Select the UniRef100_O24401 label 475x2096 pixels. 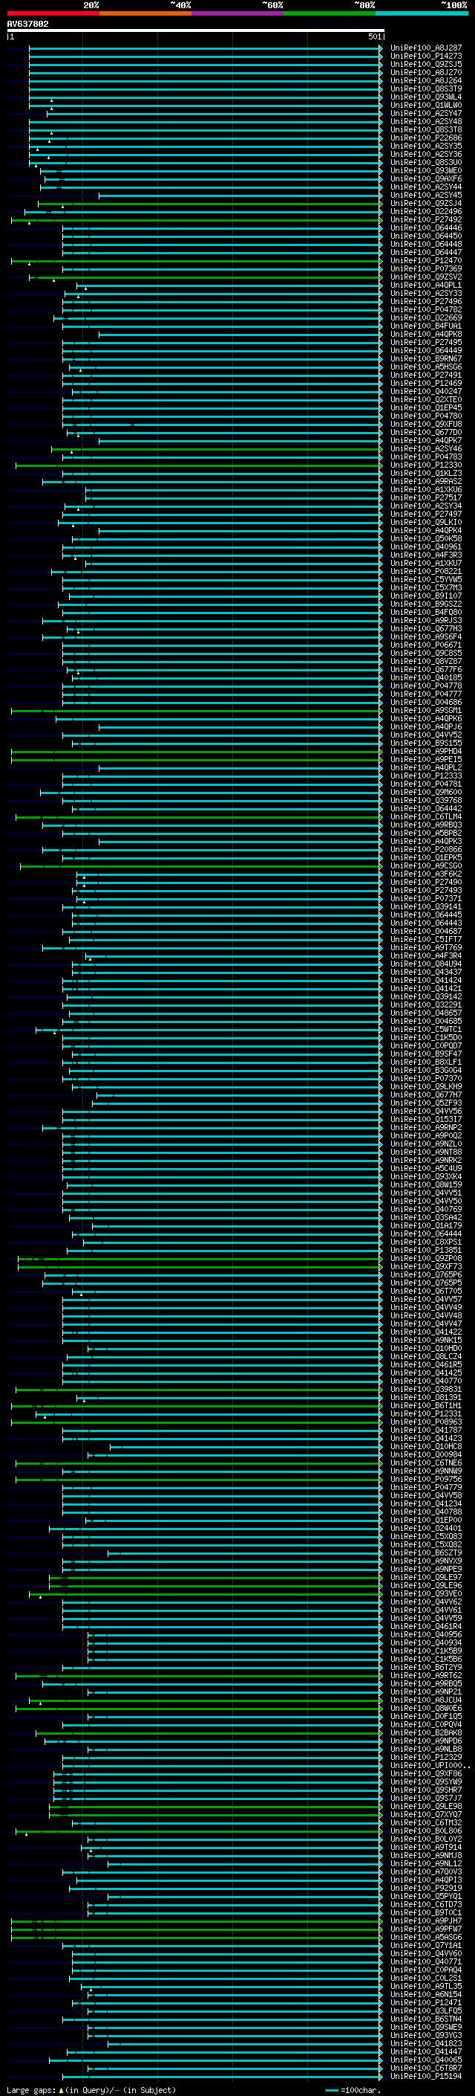426,1528
